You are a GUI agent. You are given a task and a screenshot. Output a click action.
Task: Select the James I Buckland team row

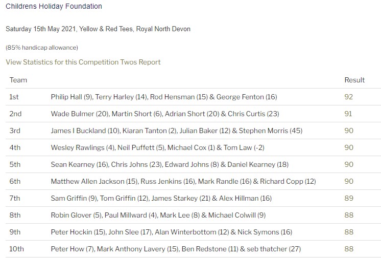coord(193,131)
